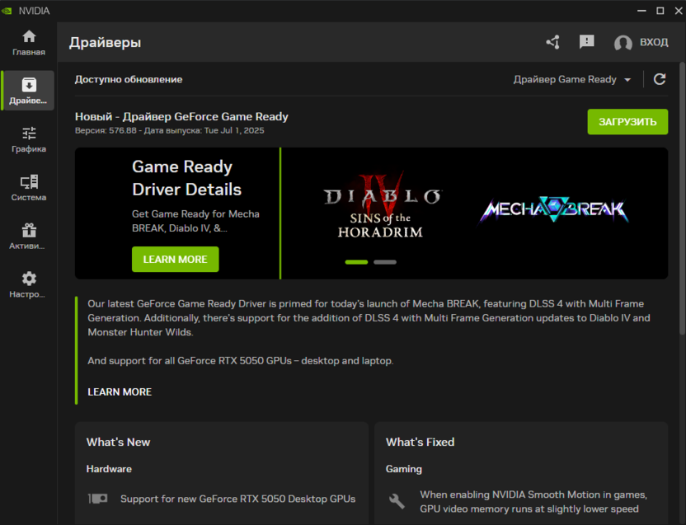Viewport: 686px width, 525px height.
Task: Click LEARN MORE text link below description
Action: pos(120,391)
